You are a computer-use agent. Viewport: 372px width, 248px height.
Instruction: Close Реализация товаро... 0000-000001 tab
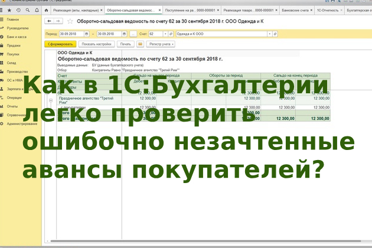pyautogui.click(x=276, y=10)
